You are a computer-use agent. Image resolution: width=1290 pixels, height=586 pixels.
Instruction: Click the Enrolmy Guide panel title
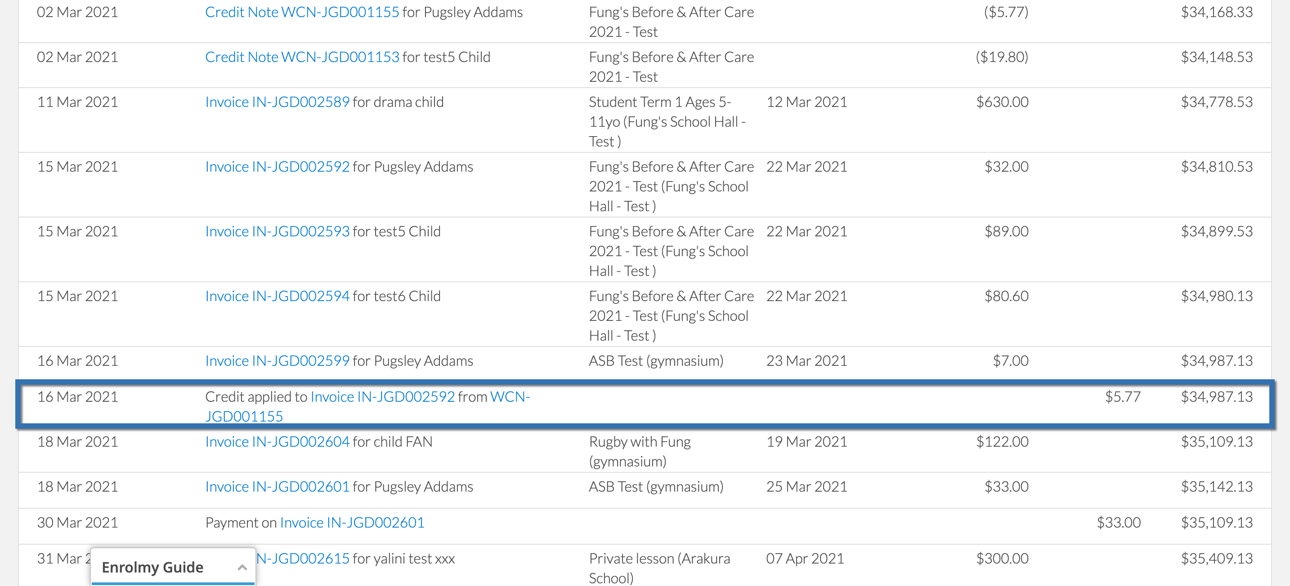(152, 568)
